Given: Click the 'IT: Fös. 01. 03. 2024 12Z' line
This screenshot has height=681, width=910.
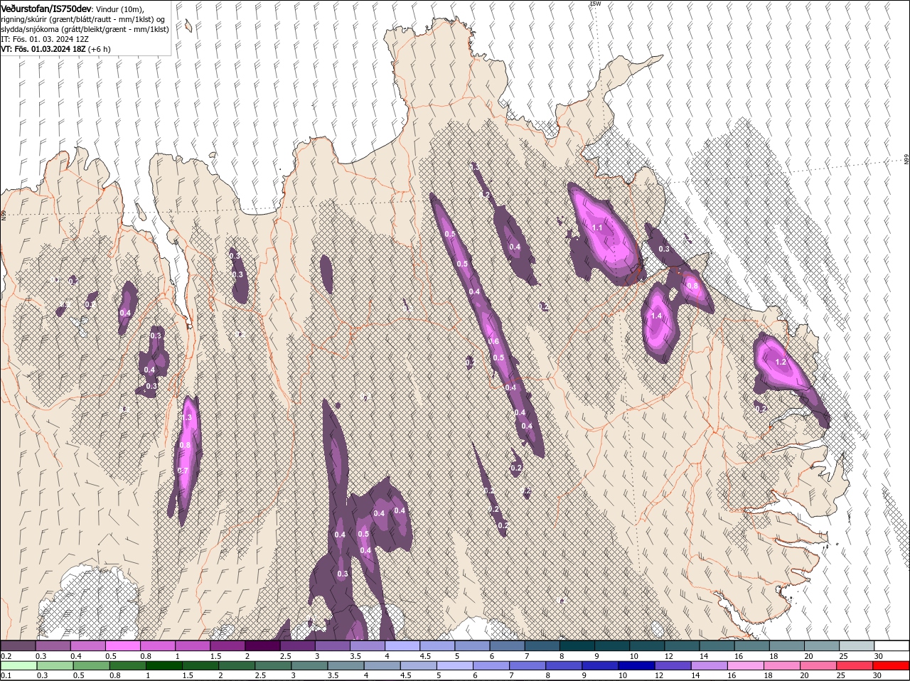Looking at the screenshot, I should tap(45, 39).
